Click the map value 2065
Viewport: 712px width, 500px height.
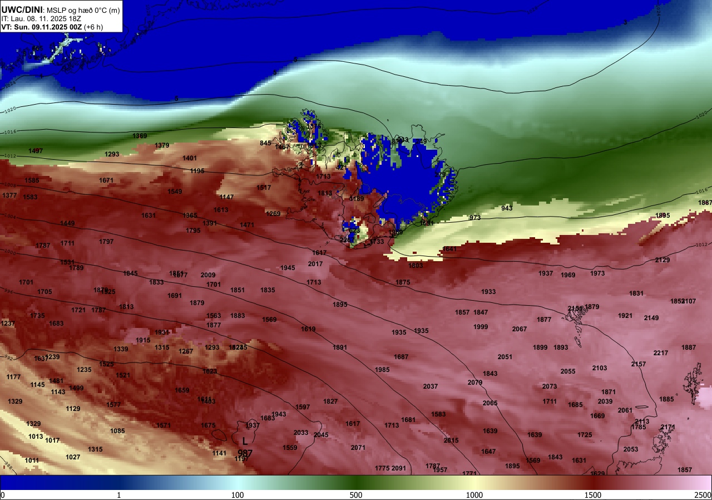coord(490,403)
